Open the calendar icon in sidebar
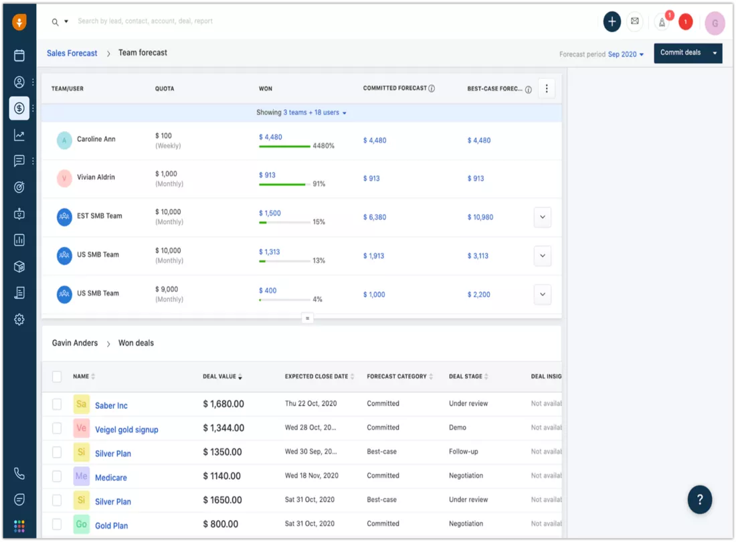 19,56
